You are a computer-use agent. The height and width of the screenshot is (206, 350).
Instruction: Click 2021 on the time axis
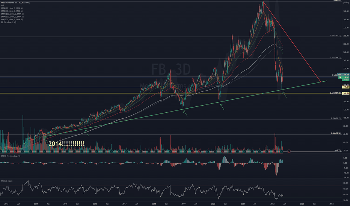(243, 204)
